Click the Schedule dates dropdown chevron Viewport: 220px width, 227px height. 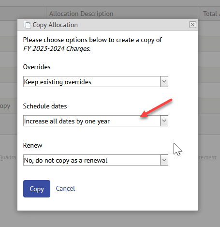(x=164, y=121)
